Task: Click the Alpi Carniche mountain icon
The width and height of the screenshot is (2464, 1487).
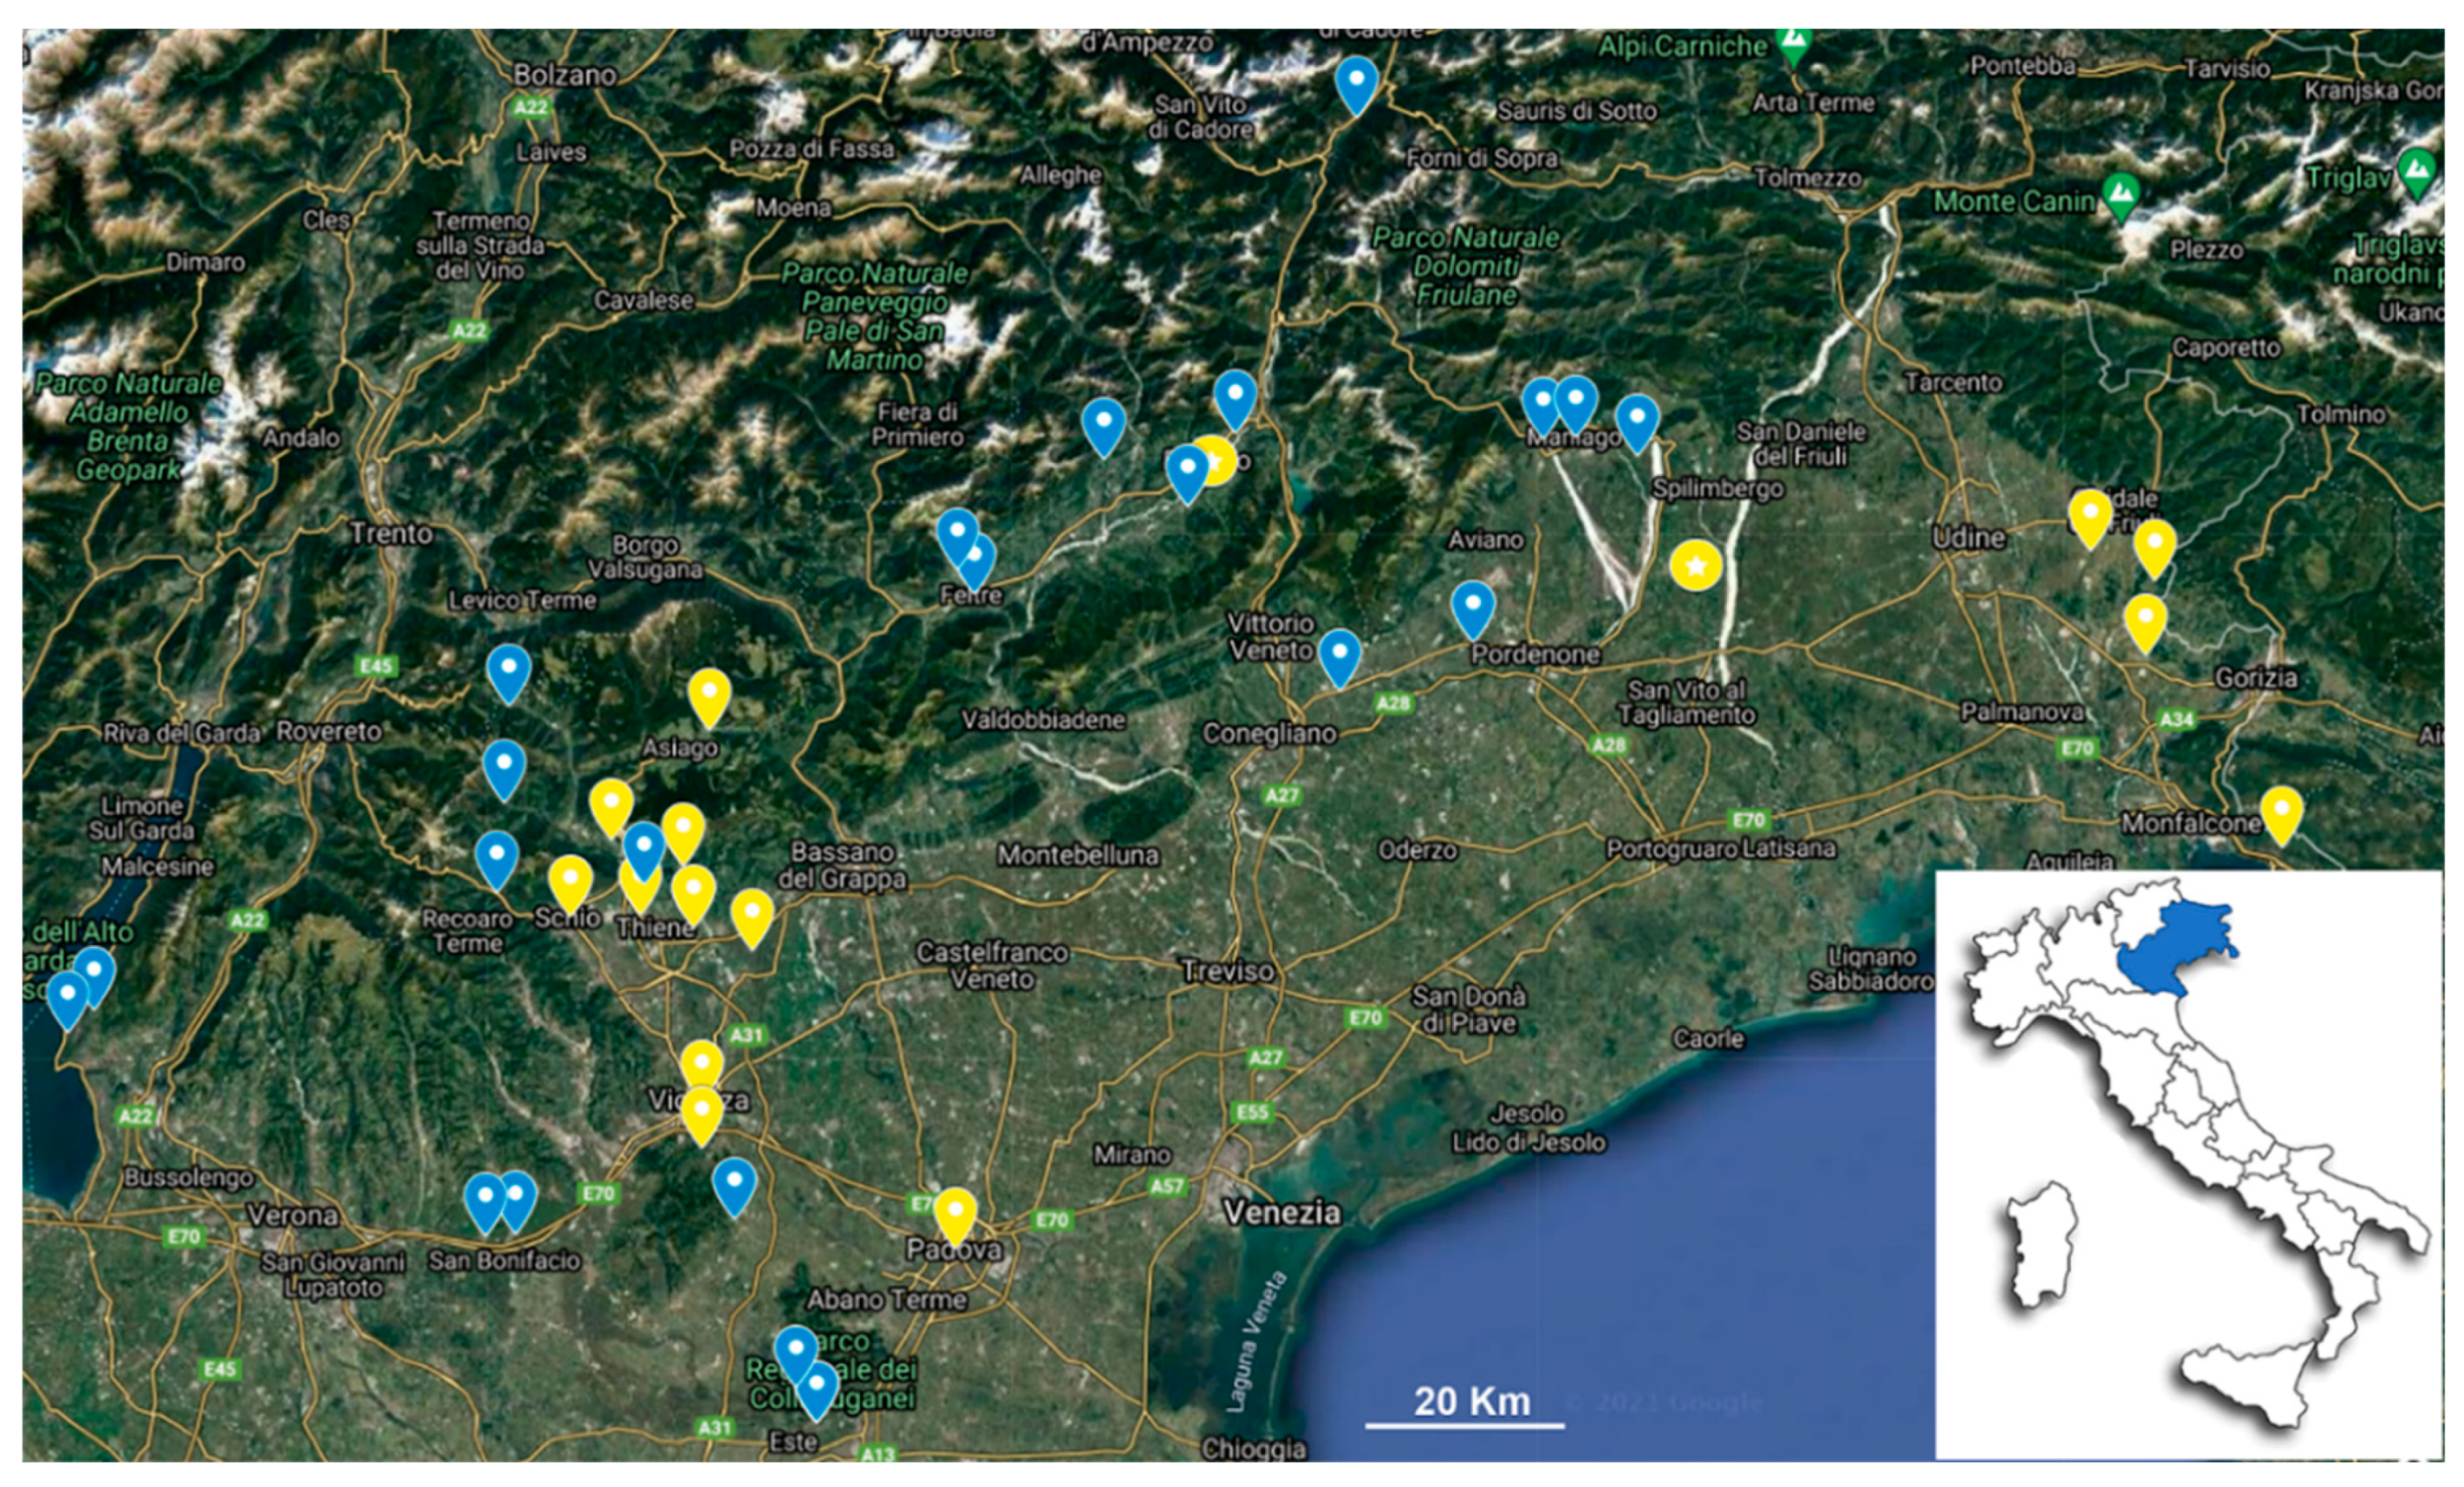Action: click(x=1794, y=42)
